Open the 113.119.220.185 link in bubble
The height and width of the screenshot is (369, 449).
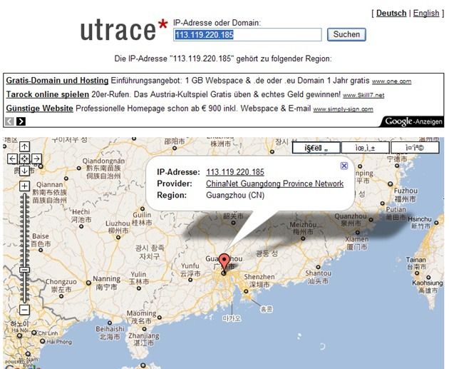235,172
